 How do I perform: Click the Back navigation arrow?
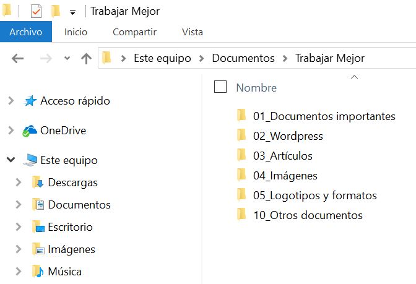pos(18,58)
